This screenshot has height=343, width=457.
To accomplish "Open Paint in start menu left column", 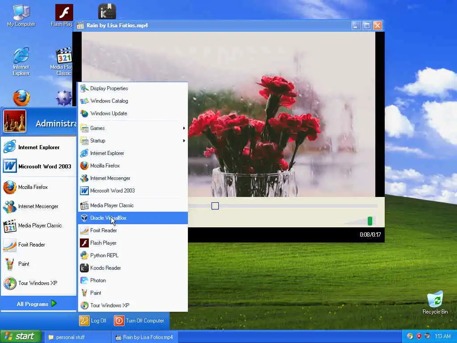I will (x=38, y=264).
